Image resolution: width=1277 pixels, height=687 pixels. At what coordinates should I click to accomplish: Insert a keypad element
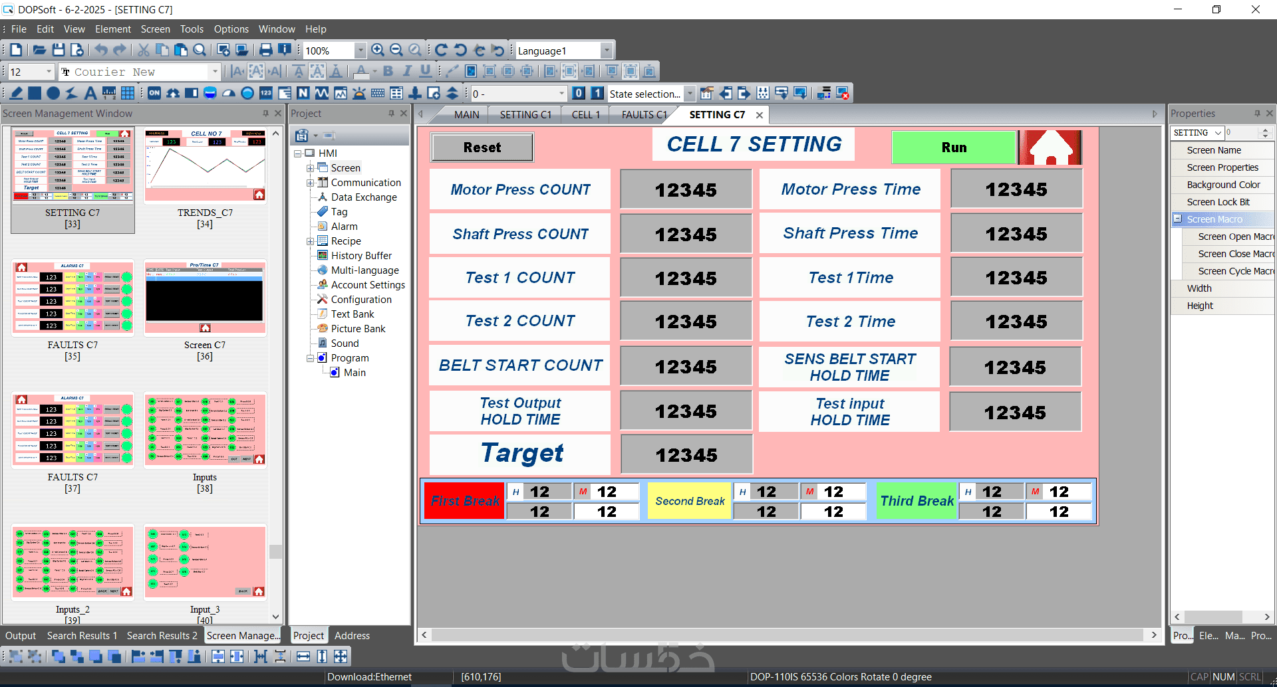pyautogui.click(x=378, y=93)
